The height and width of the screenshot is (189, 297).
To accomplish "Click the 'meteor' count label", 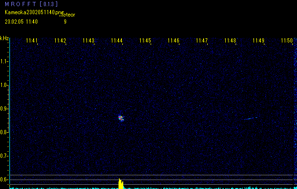I will coord(67,15).
